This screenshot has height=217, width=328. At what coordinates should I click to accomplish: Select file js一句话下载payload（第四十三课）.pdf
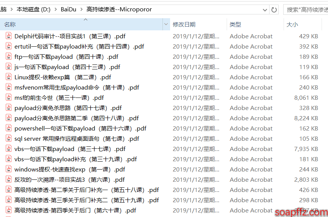point(67,67)
